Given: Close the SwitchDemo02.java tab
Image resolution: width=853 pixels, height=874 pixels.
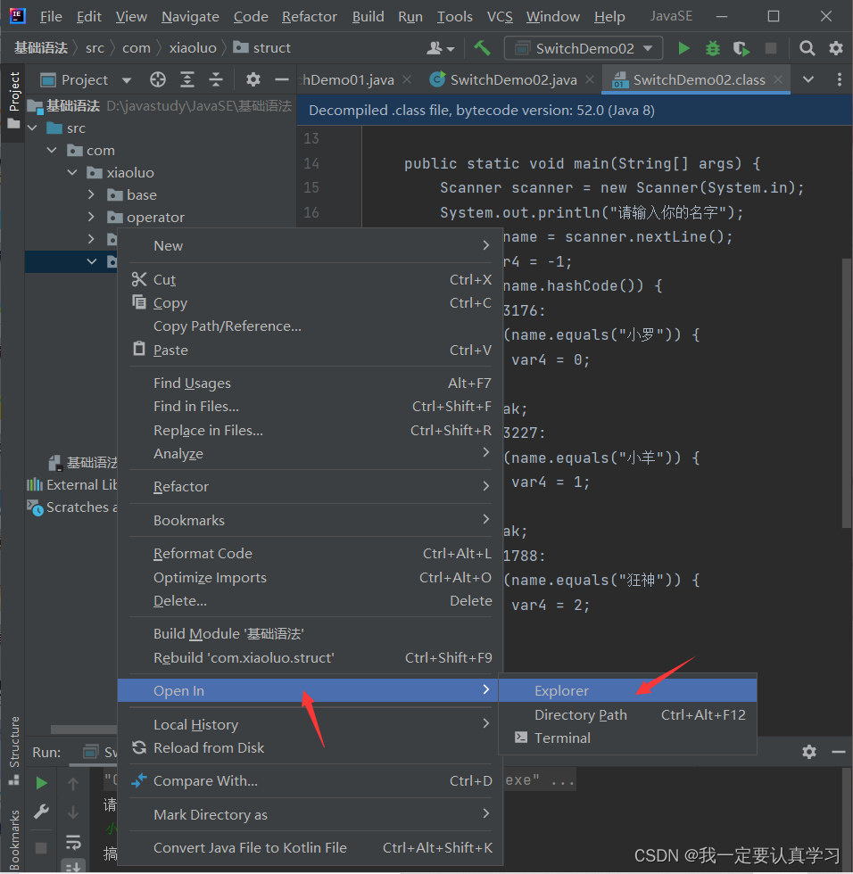Looking at the screenshot, I should point(590,79).
